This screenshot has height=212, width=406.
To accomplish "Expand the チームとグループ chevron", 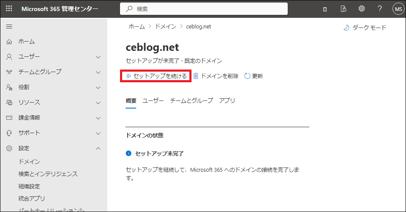I will 98,72.
